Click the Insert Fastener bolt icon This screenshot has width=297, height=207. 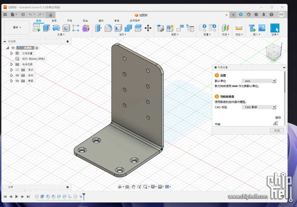pos(252,28)
